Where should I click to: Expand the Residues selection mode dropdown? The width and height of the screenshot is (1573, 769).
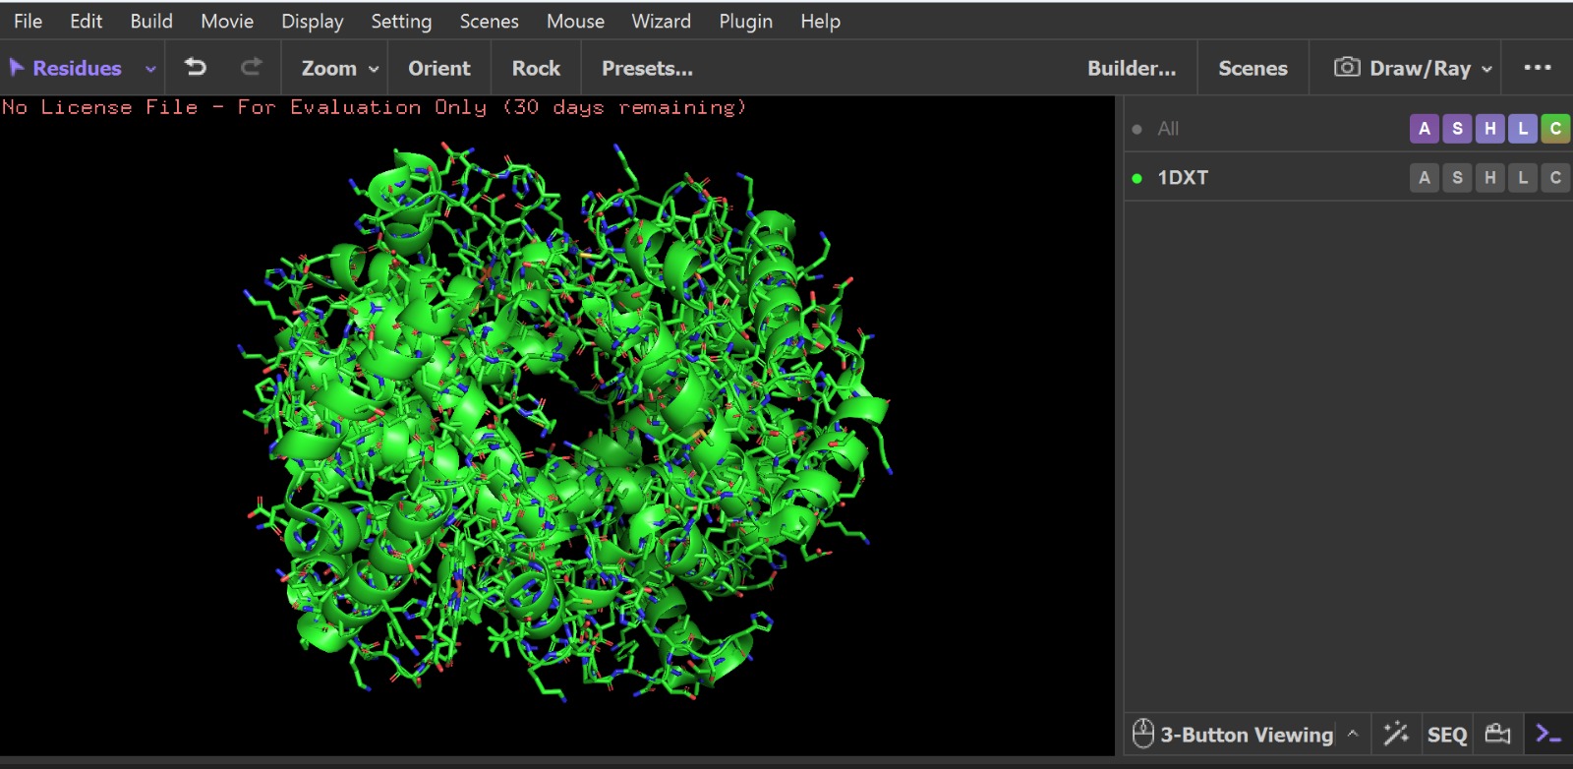pyautogui.click(x=150, y=69)
